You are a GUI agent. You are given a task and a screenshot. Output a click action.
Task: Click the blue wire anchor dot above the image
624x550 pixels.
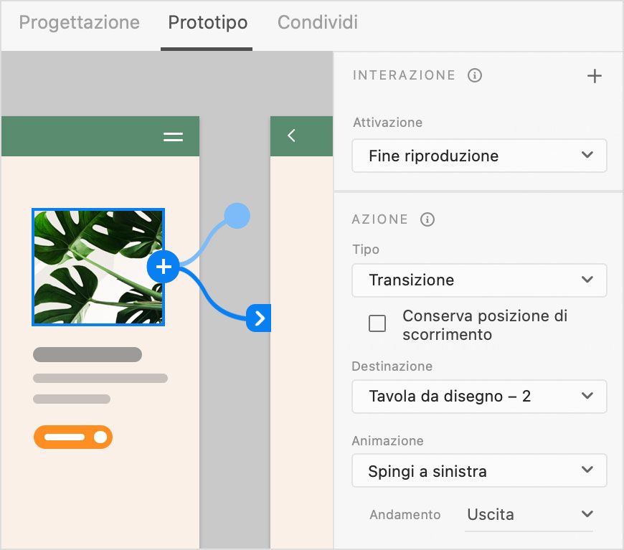coord(237,214)
